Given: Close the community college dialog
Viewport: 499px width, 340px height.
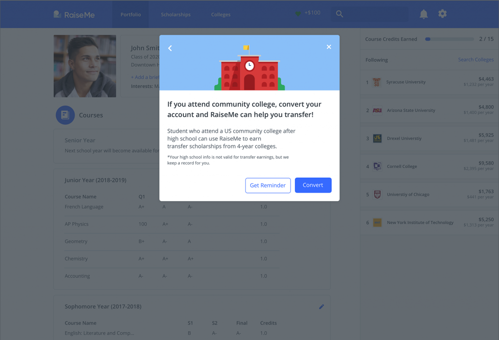Looking at the screenshot, I should coord(329,47).
